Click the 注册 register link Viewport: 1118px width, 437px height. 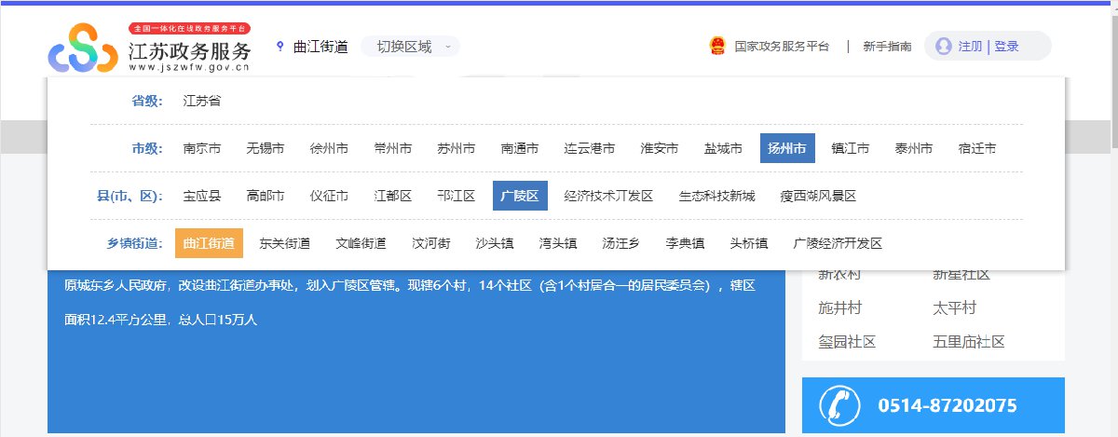click(x=970, y=47)
